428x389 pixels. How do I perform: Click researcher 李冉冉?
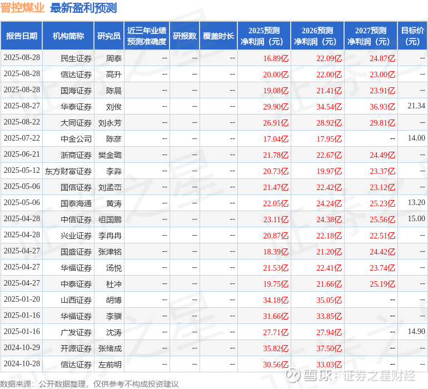[x=110, y=236]
